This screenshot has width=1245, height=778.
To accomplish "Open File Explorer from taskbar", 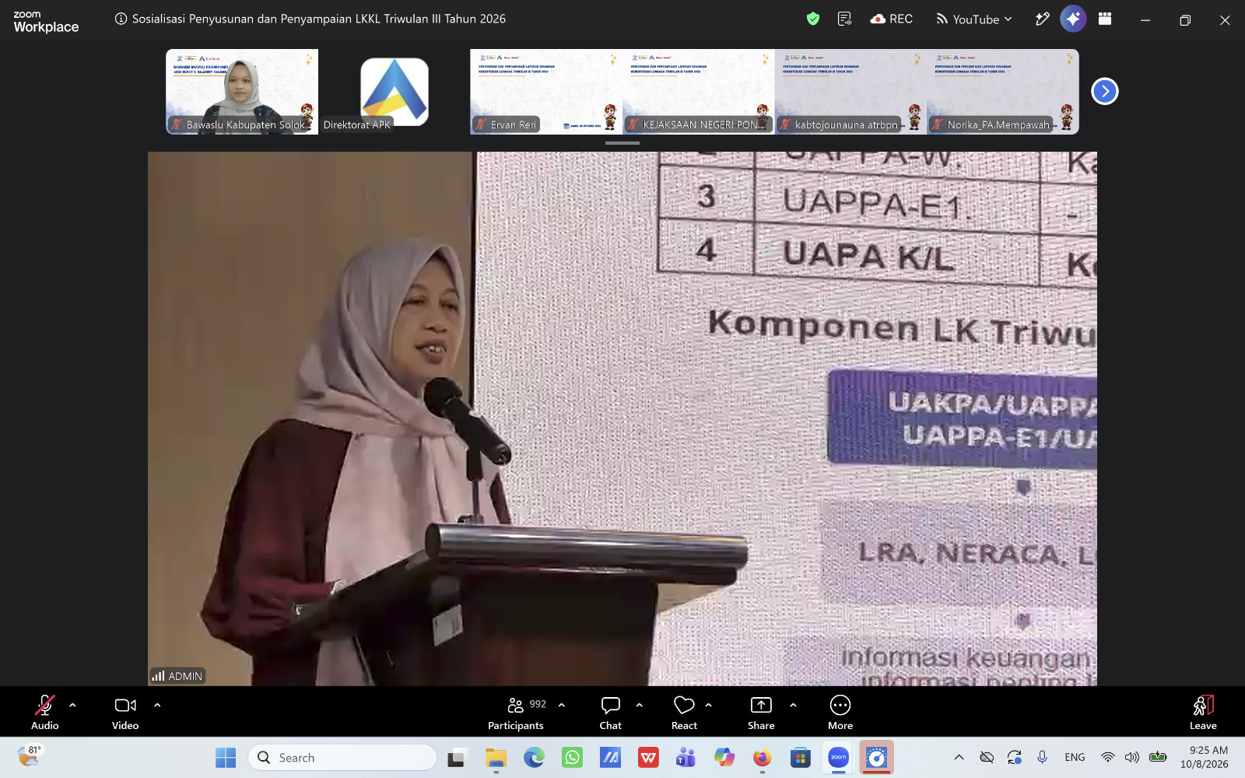I will point(496,758).
